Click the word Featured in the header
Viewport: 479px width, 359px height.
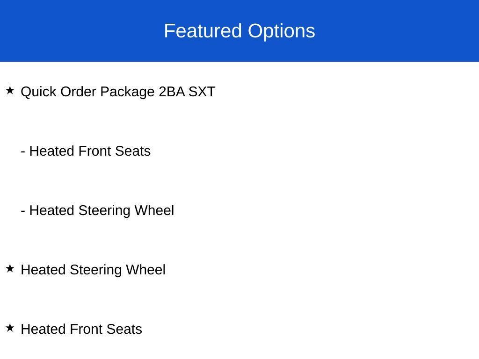pos(203,31)
